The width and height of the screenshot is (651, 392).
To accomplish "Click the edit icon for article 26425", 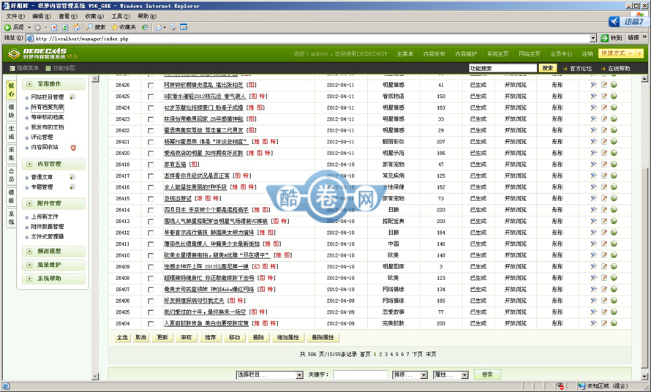I will [x=604, y=97].
